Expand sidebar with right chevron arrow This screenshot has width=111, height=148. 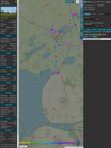point(81,2)
